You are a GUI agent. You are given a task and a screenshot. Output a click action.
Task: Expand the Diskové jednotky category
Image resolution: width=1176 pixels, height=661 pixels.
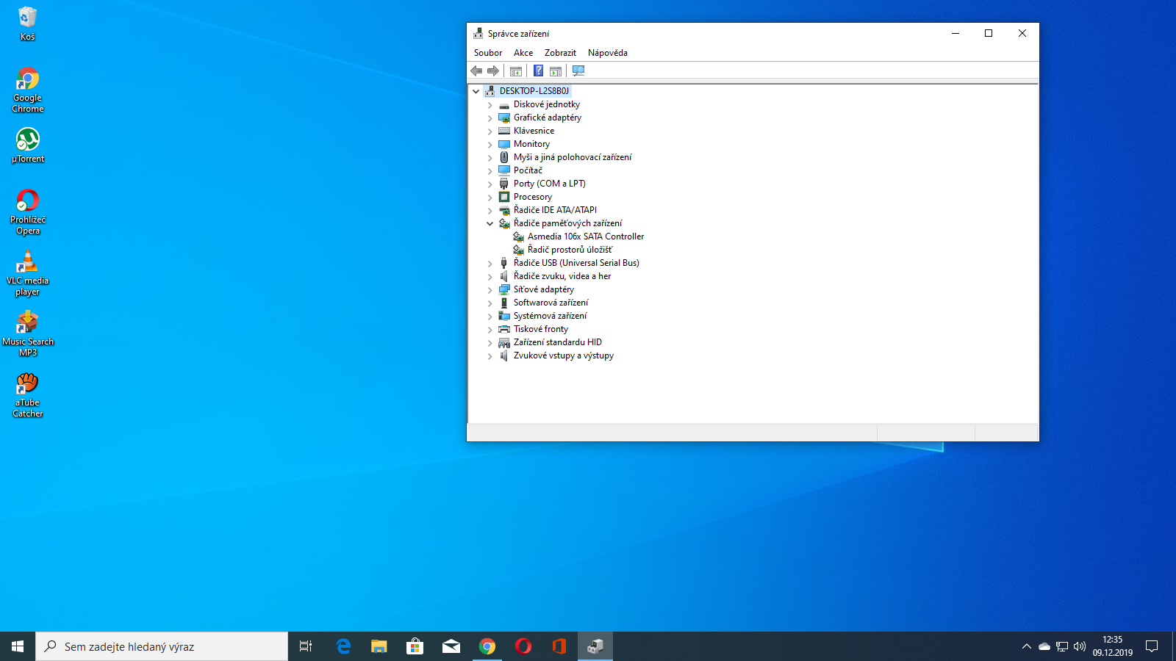point(490,105)
